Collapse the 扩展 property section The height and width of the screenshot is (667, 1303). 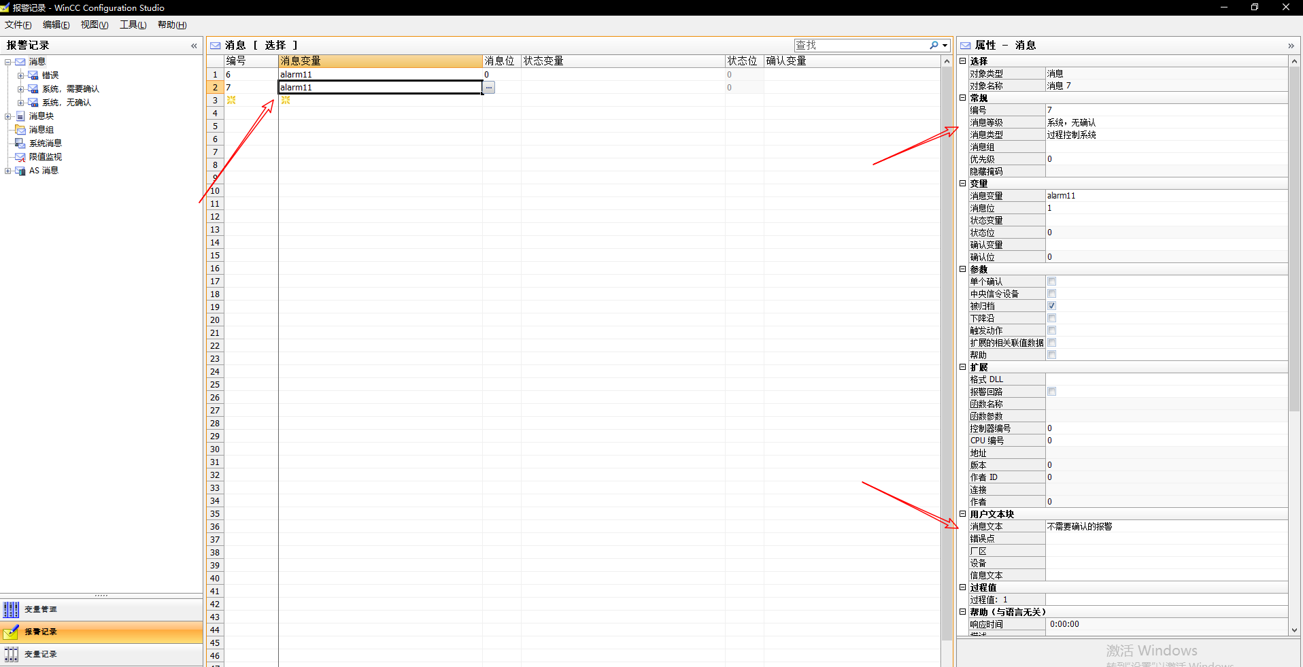tap(963, 367)
